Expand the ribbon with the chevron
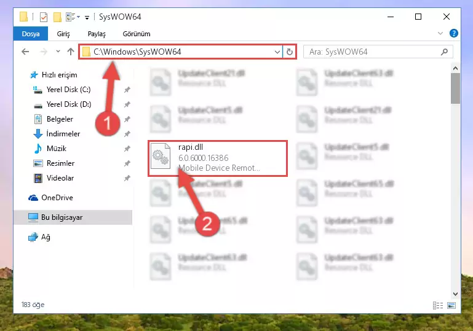Image resolution: width=473 pixels, height=331 pixels. (440, 33)
